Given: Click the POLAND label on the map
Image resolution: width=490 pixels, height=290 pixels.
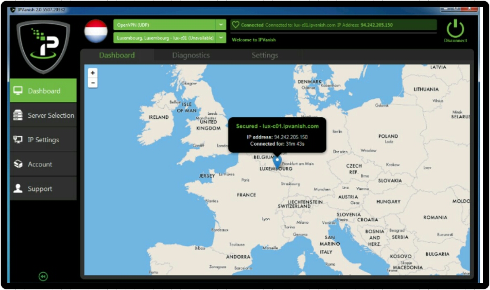Looking at the screenshot, I should [x=388, y=136].
